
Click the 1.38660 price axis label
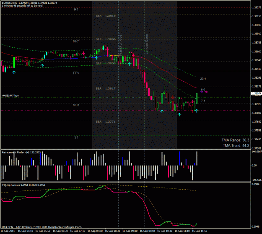[x=257, y=51]
